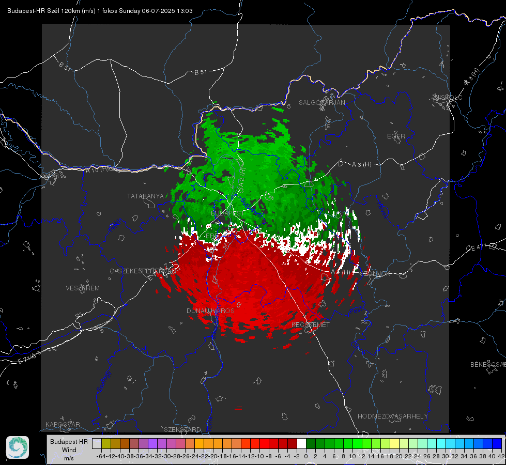Click the yellow swatch above the 18 label

point(394,443)
